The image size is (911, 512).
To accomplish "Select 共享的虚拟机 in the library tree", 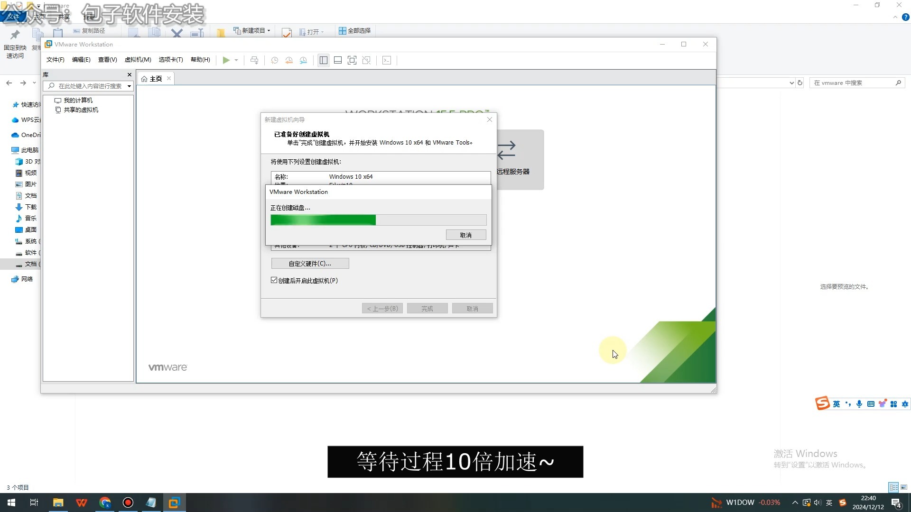I will (x=76, y=110).
